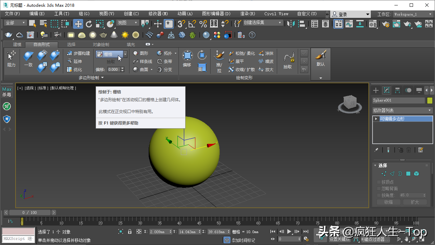Viewport: 435px width, 245px height.
Task: Select the Move transform tool
Action: click(x=78, y=24)
